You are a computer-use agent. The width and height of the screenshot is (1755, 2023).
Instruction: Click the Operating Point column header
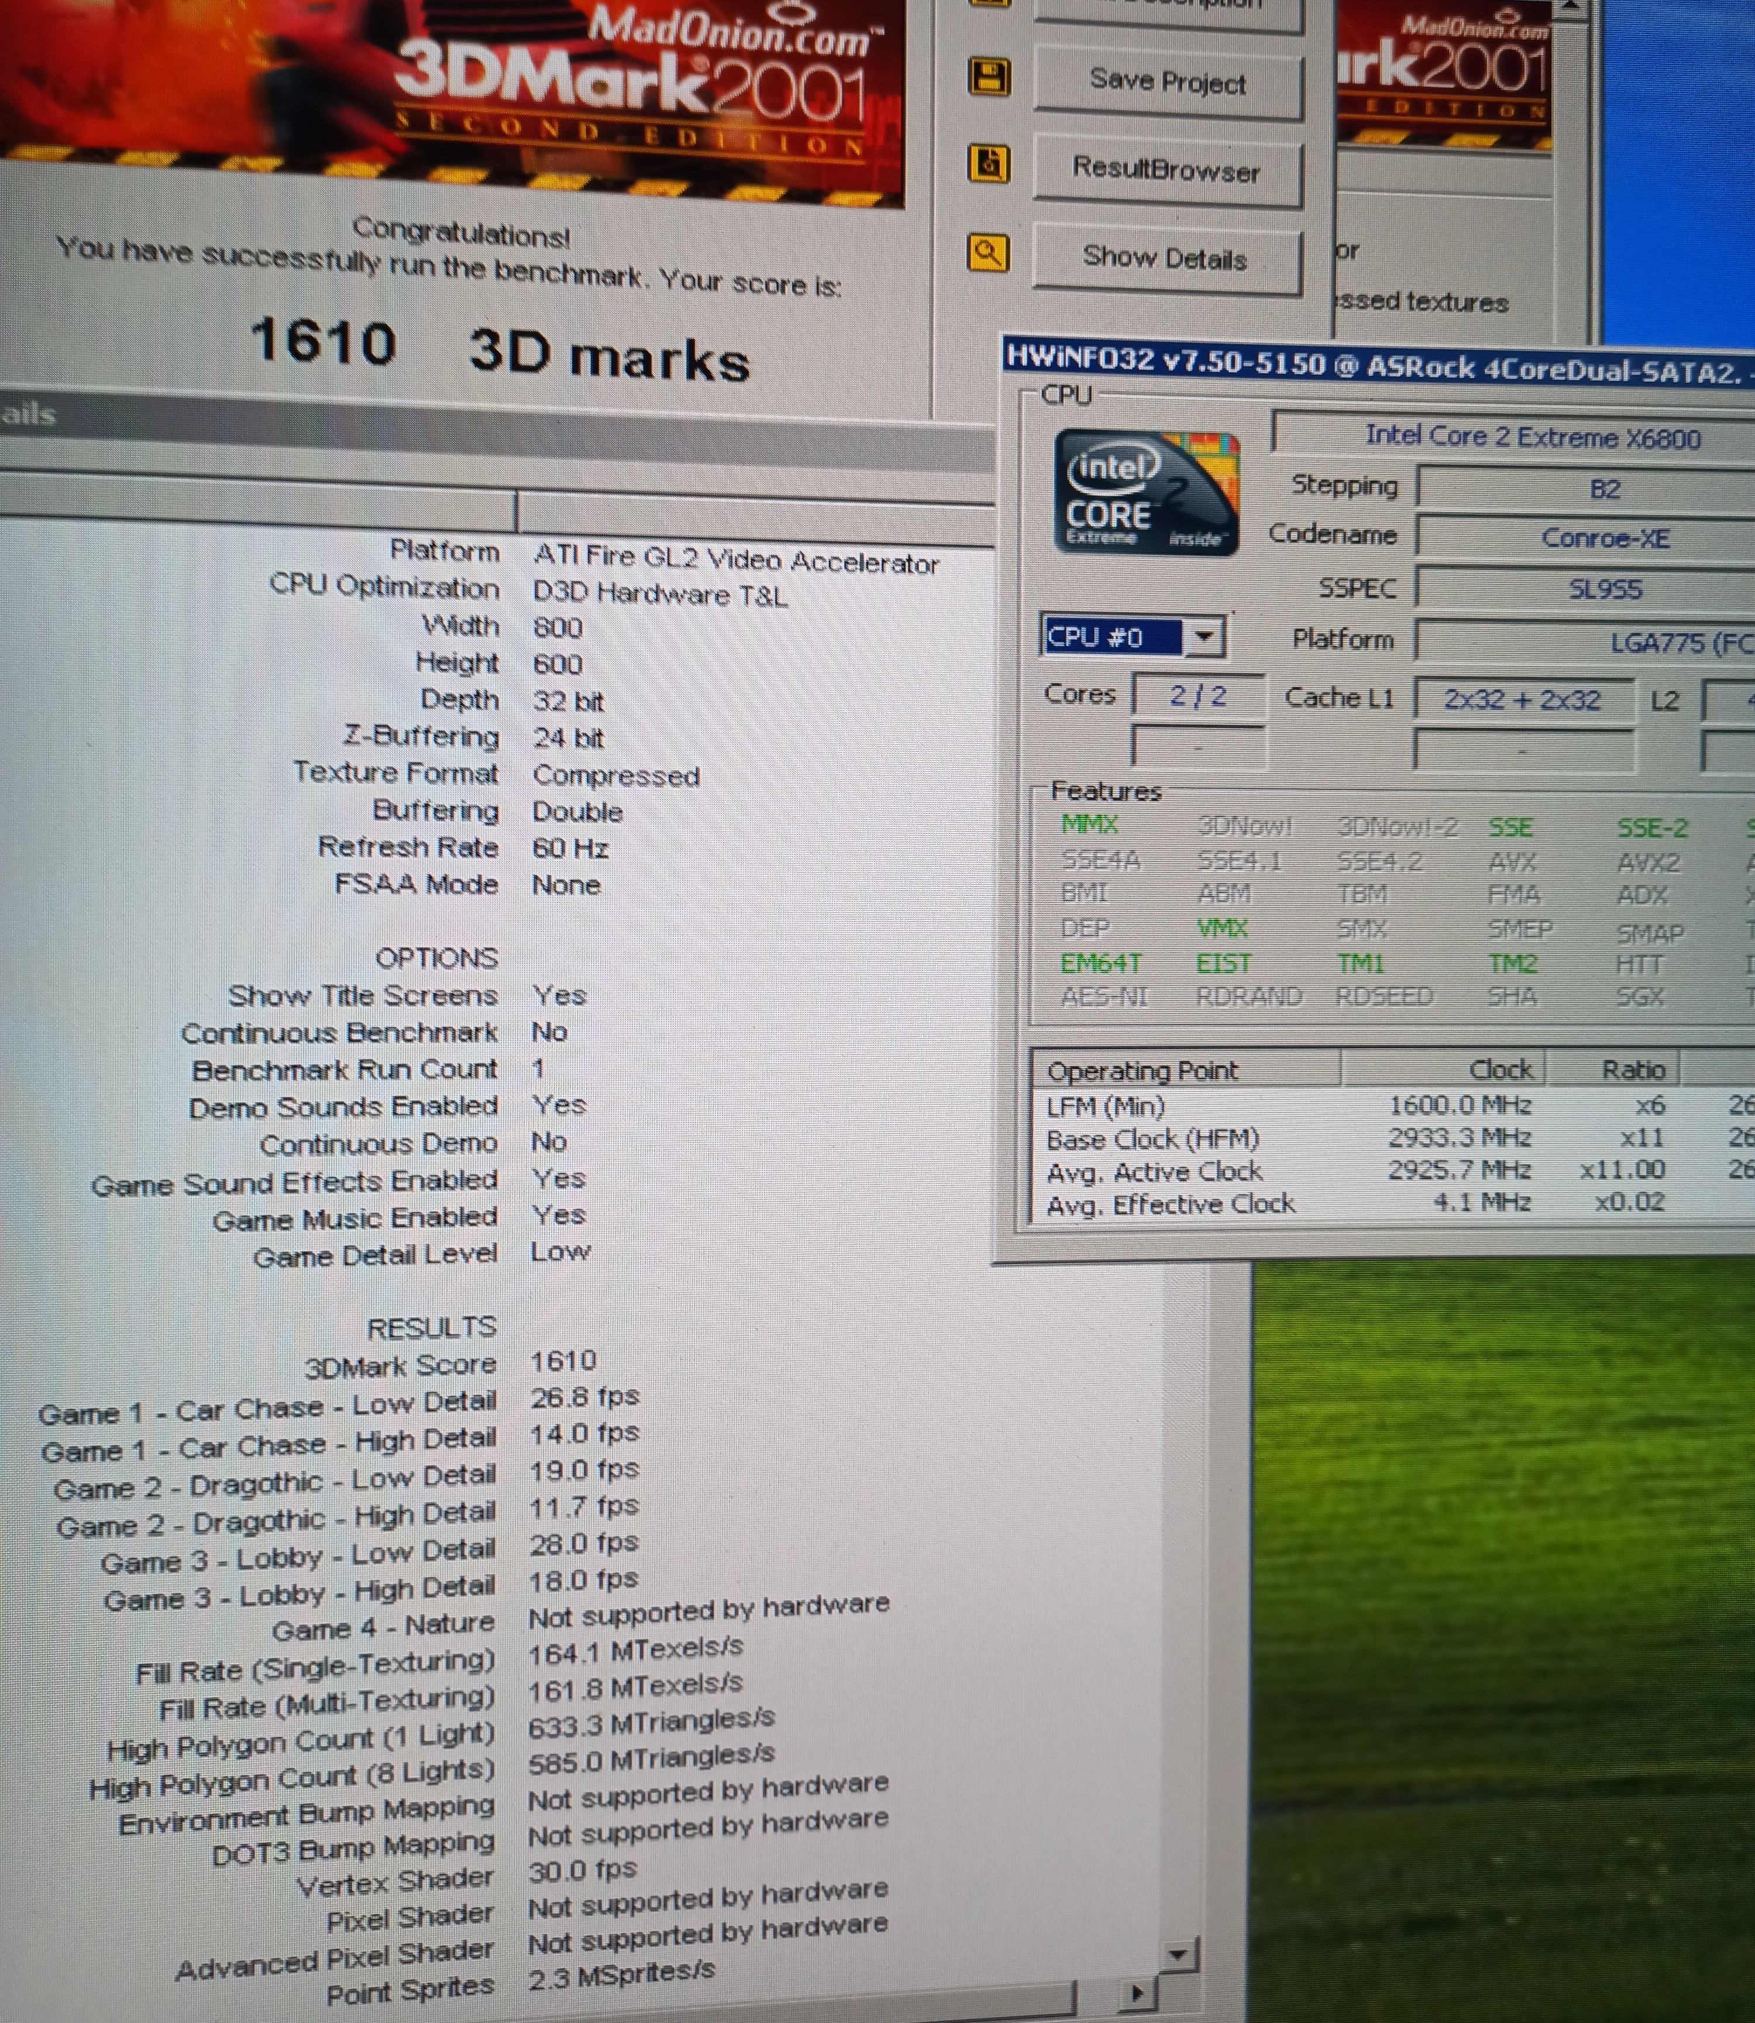point(1186,1070)
